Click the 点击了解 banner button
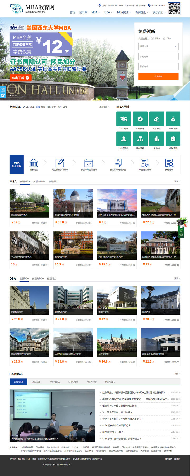The image size is (190, 476). (21, 78)
